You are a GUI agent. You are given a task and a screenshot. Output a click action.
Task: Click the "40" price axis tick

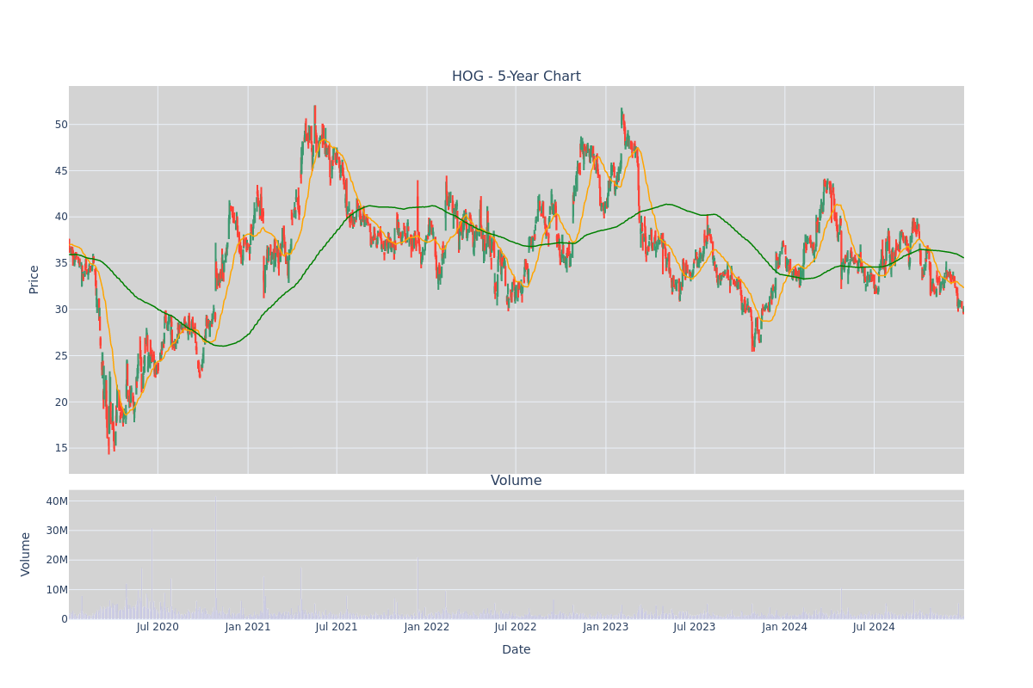click(x=61, y=217)
